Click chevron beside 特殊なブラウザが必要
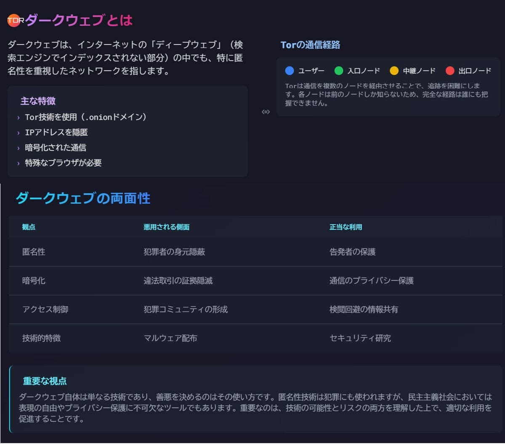Image resolution: width=505 pixels, height=444 pixels. (19, 163)
